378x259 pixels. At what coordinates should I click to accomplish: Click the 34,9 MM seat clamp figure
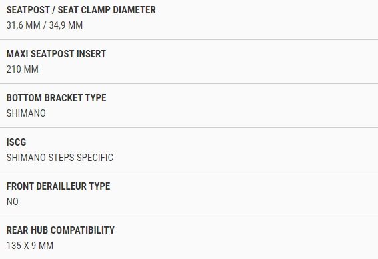pos(66,25)
